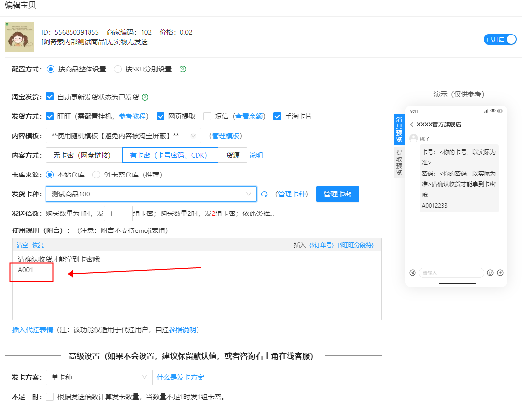The height and width of the screenshot is (407, 522).
Task: Click the refresh icon next to 发货卡种 dropdown
Action: click(x=264, y=194)
